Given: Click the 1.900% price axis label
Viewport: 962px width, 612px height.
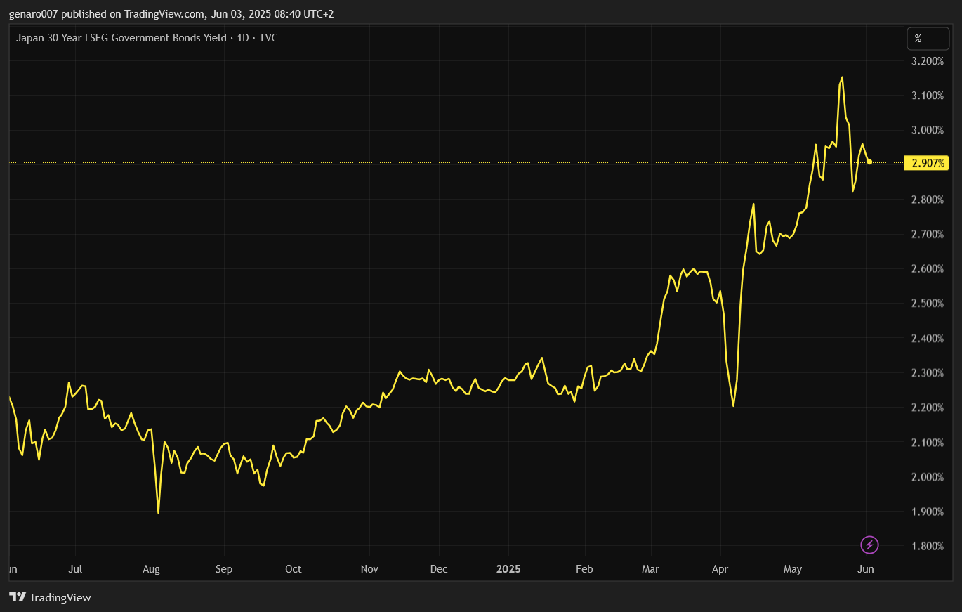Looking at the screenshot, I should coord(928,512).
